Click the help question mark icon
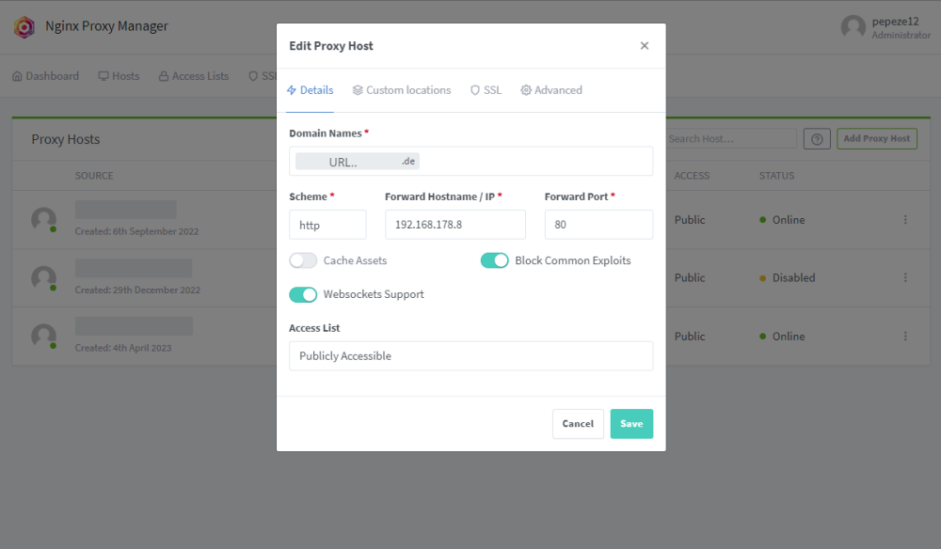 click(x=817, y=139)
